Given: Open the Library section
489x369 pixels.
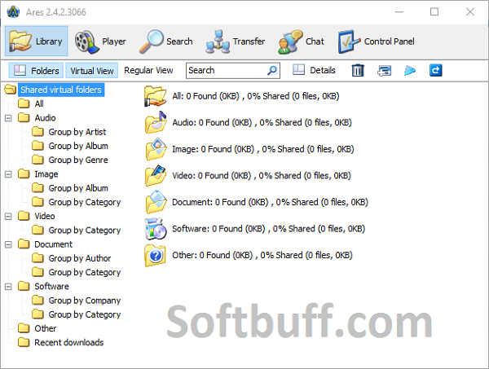Looking at the screenshot, I should pyautogui.click(x=36, y=42).
